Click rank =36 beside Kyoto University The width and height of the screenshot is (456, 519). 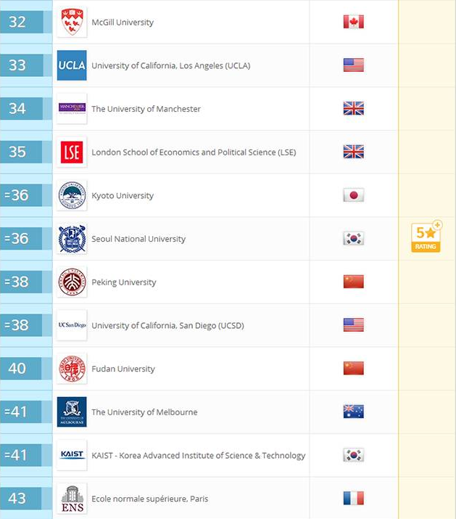17,195
